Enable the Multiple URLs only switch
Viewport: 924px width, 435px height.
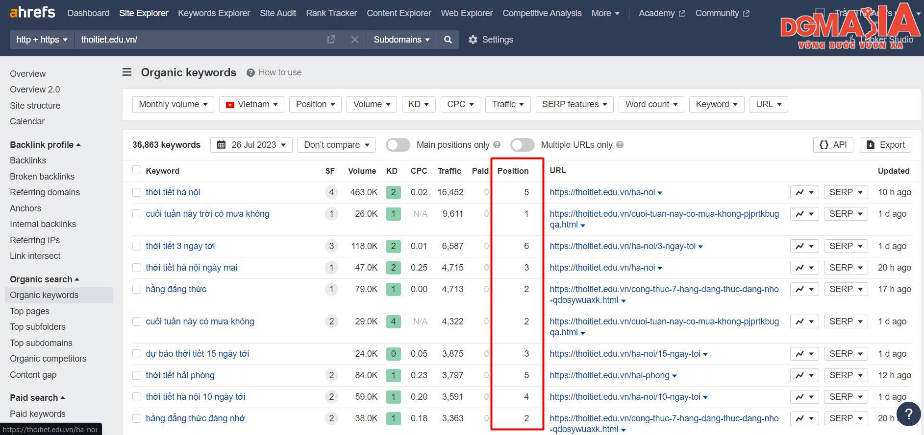(x=522, y=145)
